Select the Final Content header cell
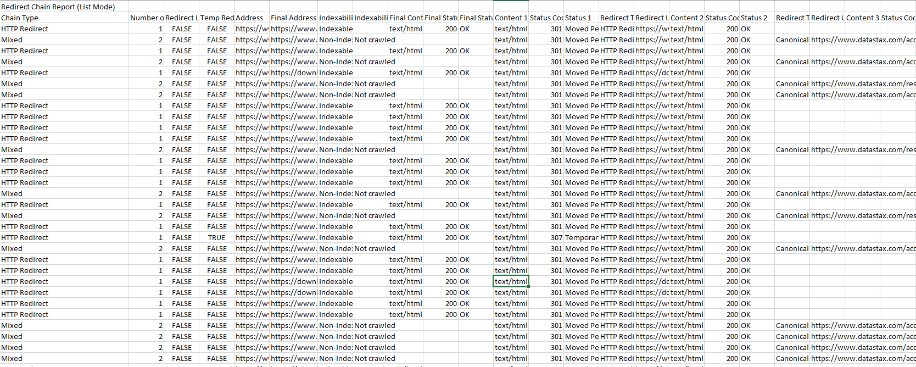This screenshot has height=367, width=916. 405,18
